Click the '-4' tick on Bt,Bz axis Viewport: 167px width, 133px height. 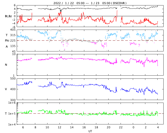[x=14, y=23]
